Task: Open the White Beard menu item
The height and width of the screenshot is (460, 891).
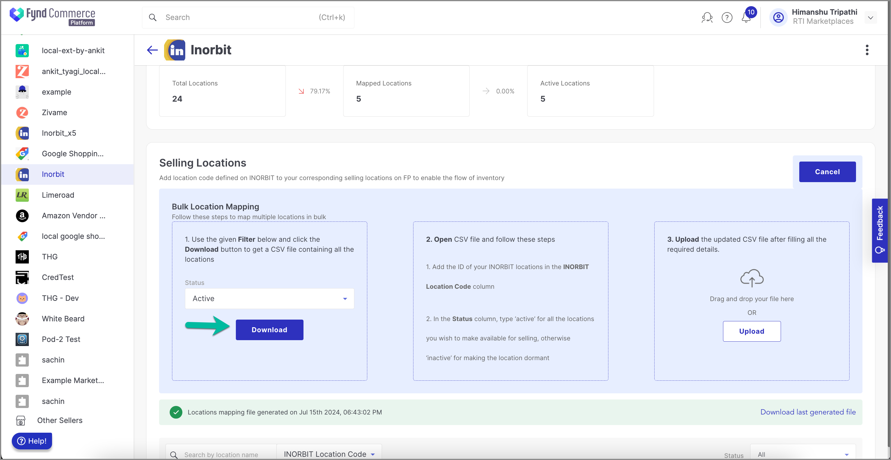Action: click(67, 319)
